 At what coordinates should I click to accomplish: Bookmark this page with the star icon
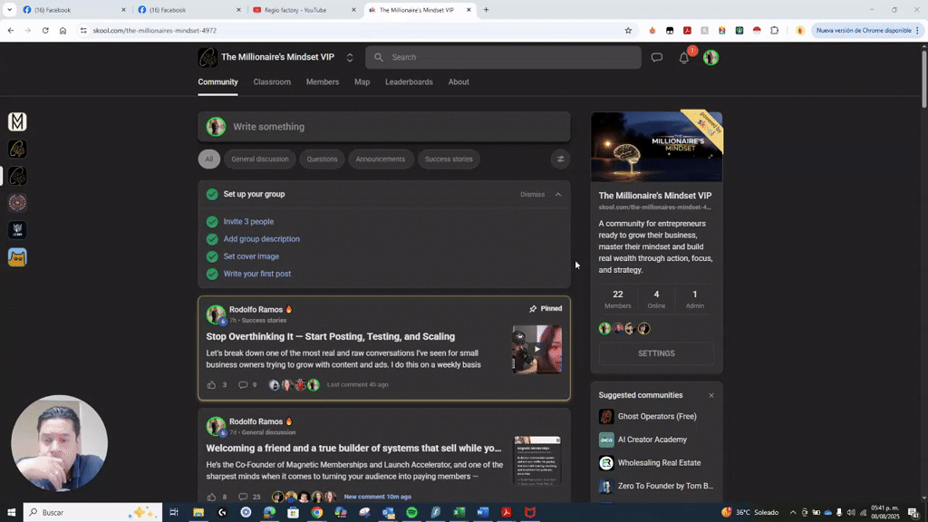(x=628, y=30)
